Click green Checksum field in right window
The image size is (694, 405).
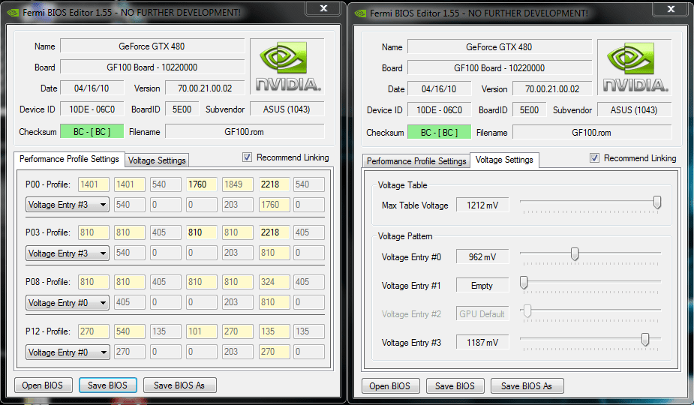pyautogui.click(x=440, y=133)
